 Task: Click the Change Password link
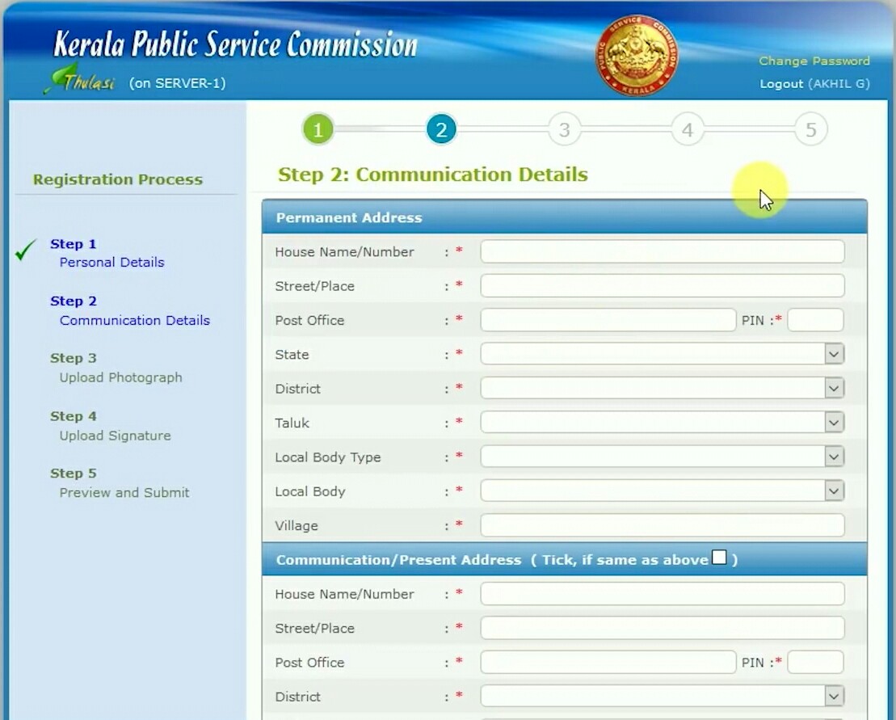[814, 61]
